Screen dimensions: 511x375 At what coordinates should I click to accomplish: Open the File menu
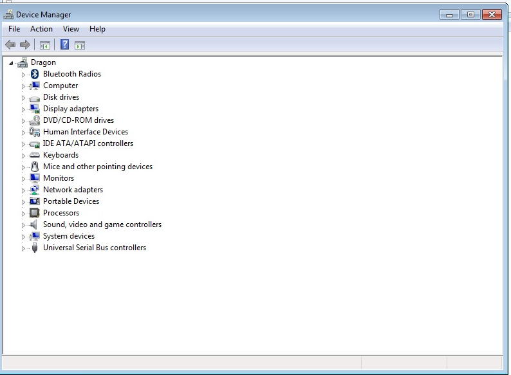[x=14, y=29]
